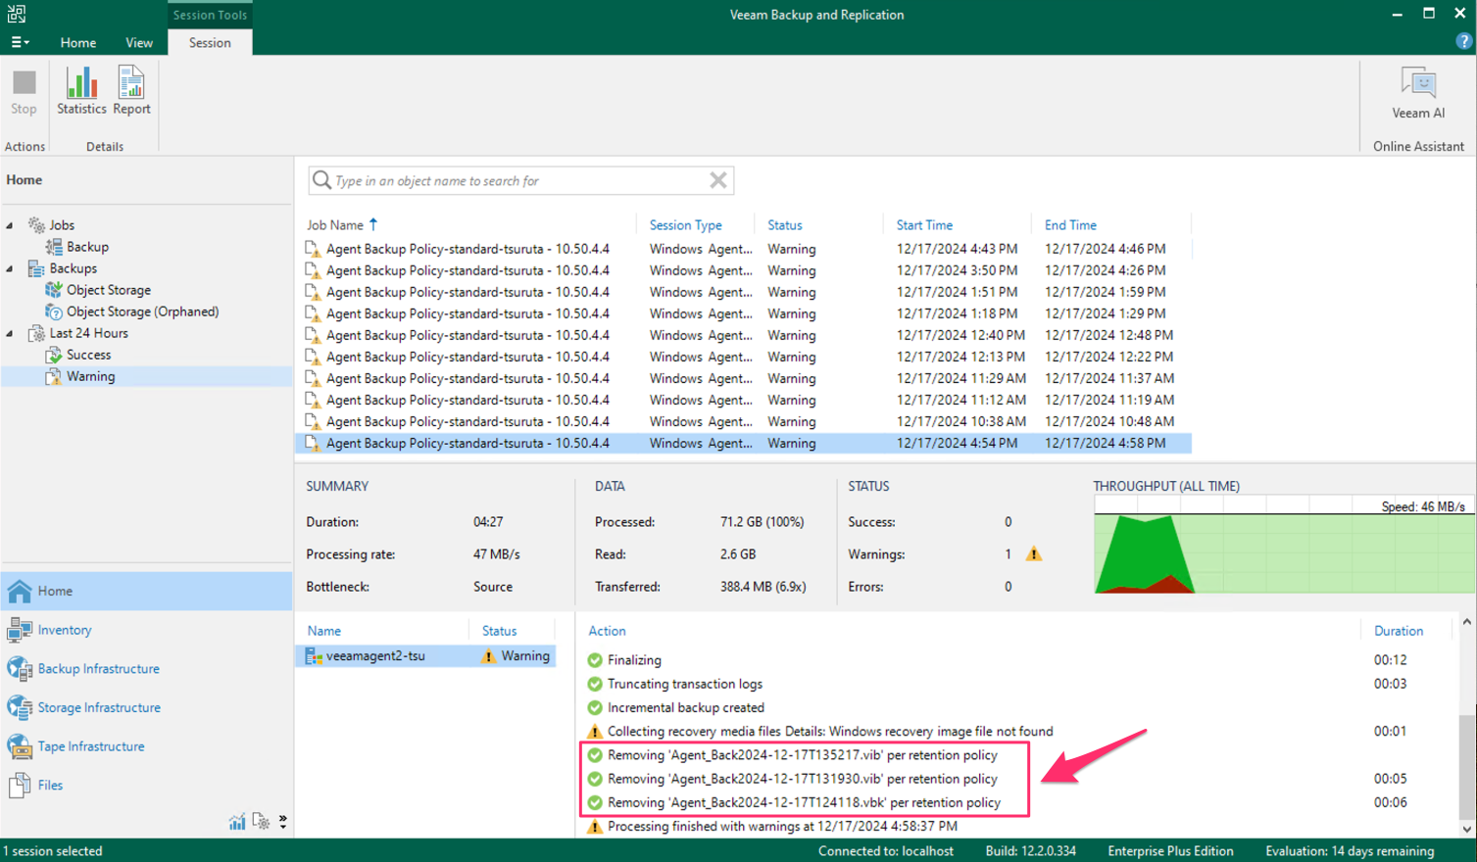Viewport: 1477px width, 862px height.
Task: Click the Backup job icon in tree
Action: click(x=54, y=247)
